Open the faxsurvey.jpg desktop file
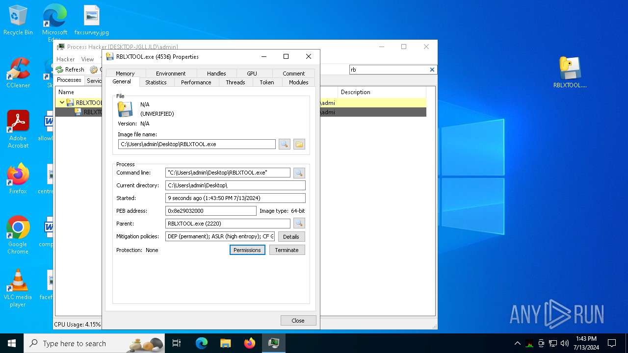Image resolution: width=628 pixels, height=353 pixels. 92,21
